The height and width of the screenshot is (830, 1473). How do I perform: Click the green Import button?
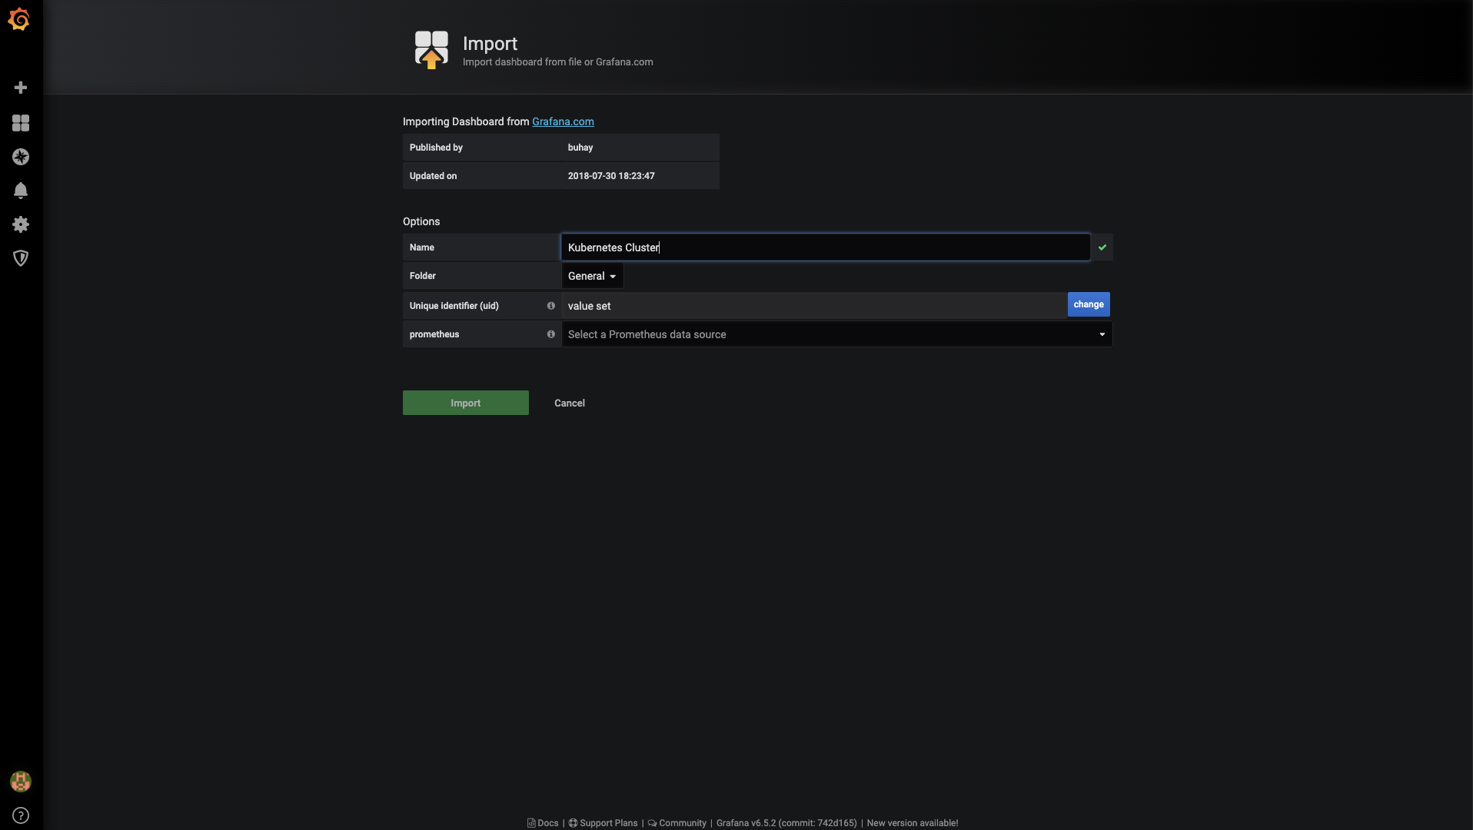[466, 403]
